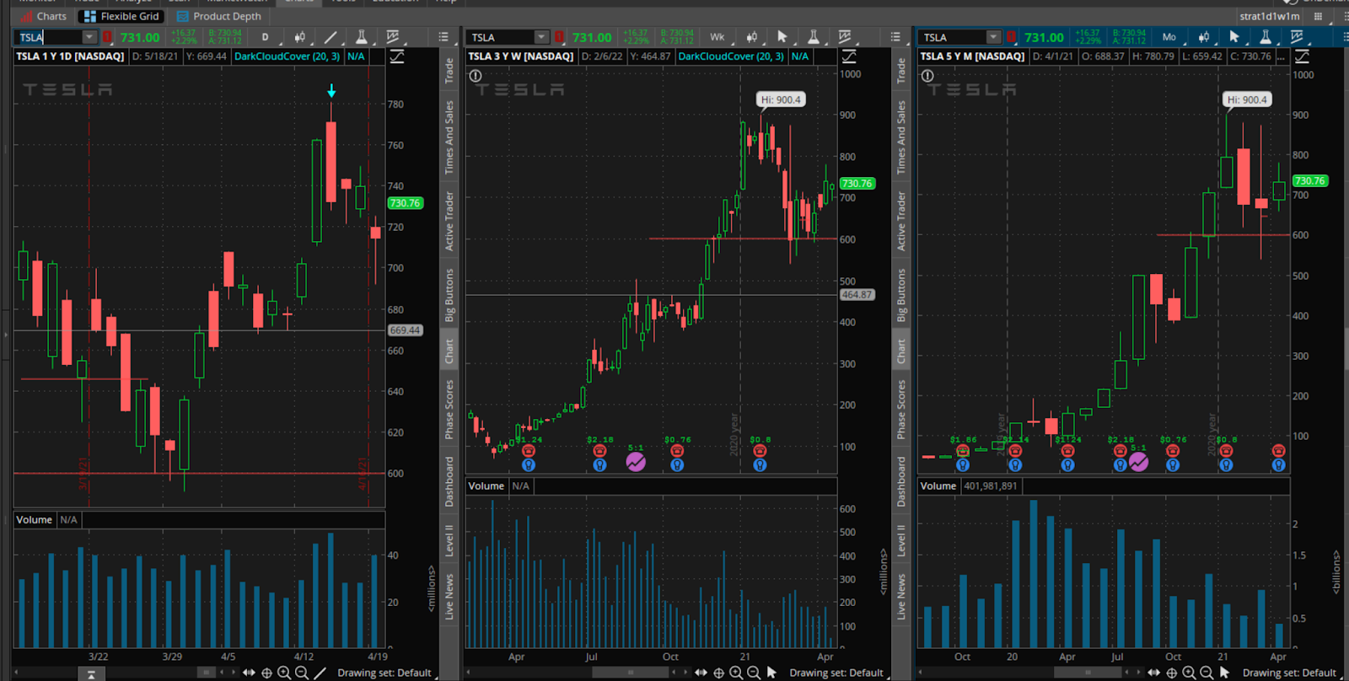Screen dimensions: 1349x681
Task: Open Drawing set: Default menu under middle chart
Action: tap(836, 673)
